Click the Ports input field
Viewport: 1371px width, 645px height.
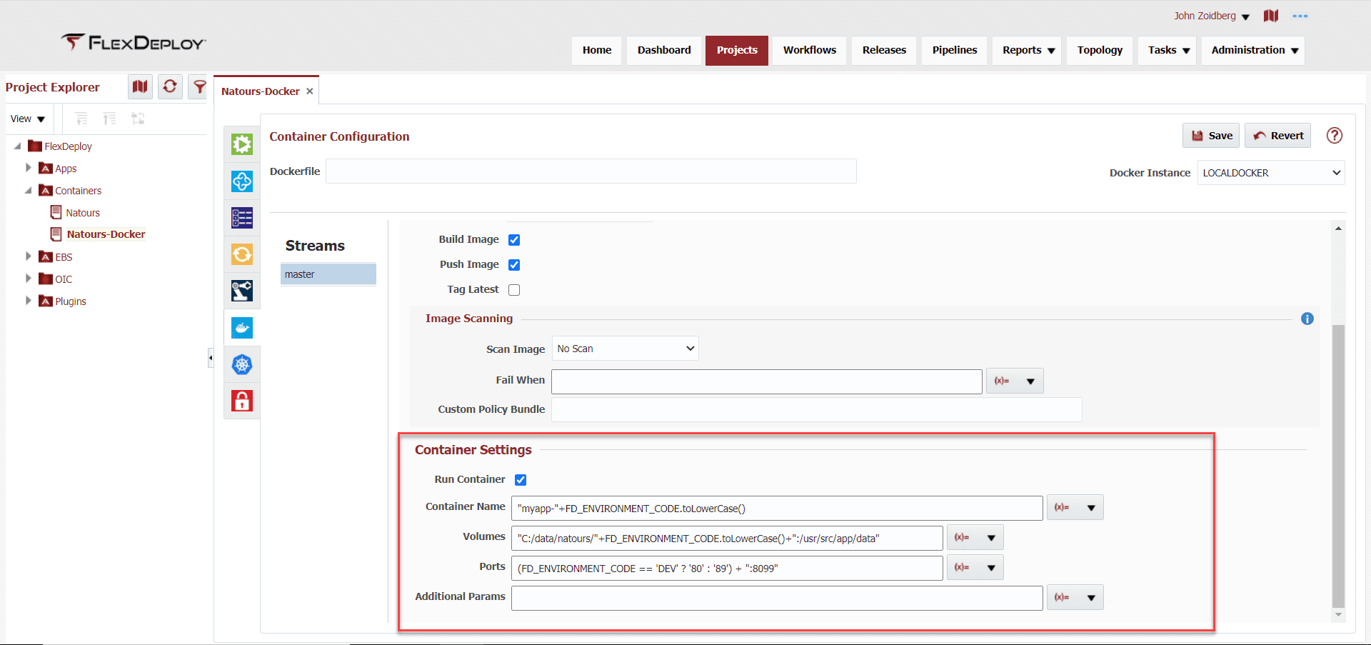tap(727, 568)
